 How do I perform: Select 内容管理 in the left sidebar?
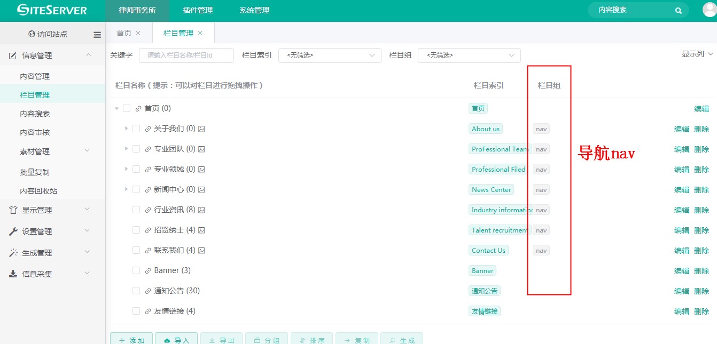pyautogui.click(x=35, y=76)
